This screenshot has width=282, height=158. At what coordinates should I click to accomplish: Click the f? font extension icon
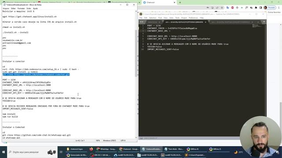coord(247,8)
